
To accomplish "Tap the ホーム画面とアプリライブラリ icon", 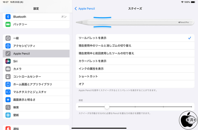I will [8, 84].
